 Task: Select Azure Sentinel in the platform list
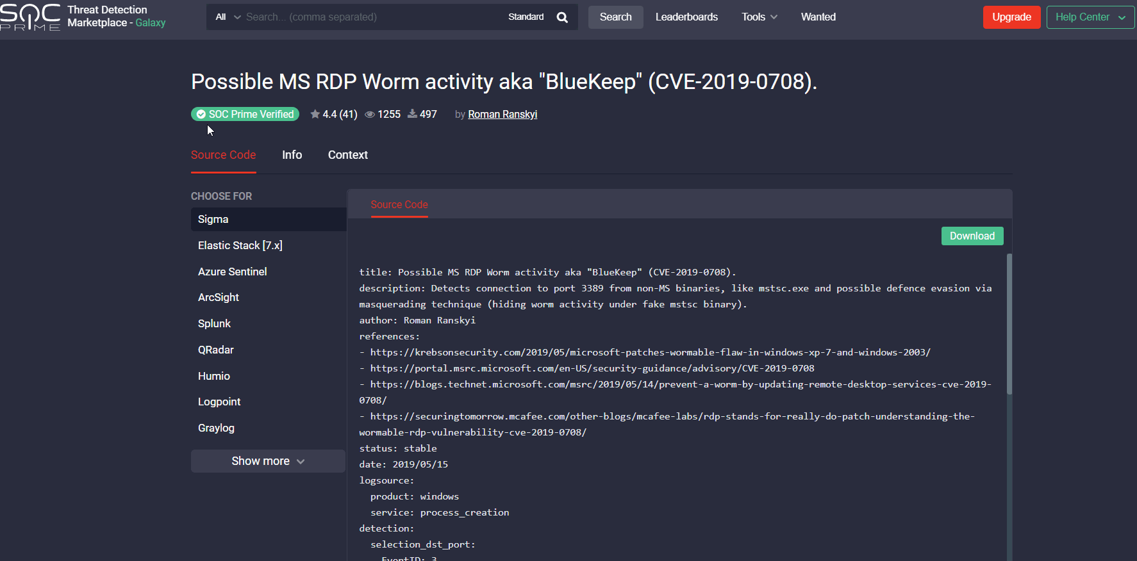point(232,272)
